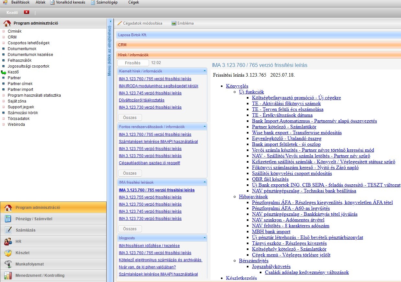The image size is (401, 282).
Task: Collapse the IMA frissítési leírások panel
Action: pyautogui.click(x=204, y=182)
